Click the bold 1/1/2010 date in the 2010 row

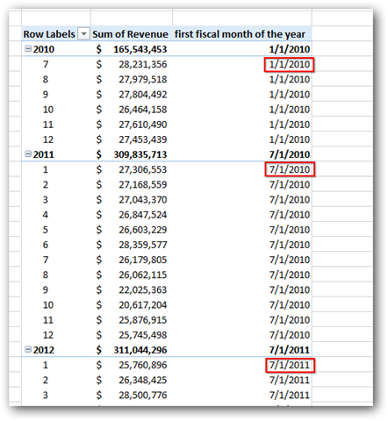coord(290,49)
